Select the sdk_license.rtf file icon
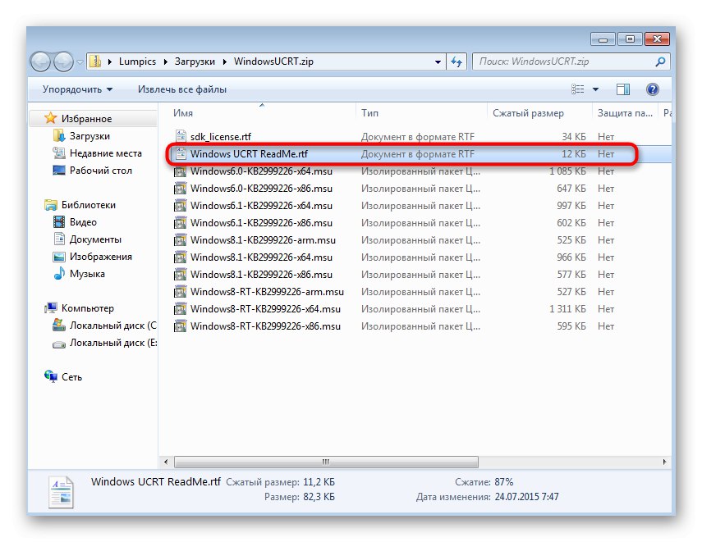Viewport: 702px width, 542px height. [181, 136]
